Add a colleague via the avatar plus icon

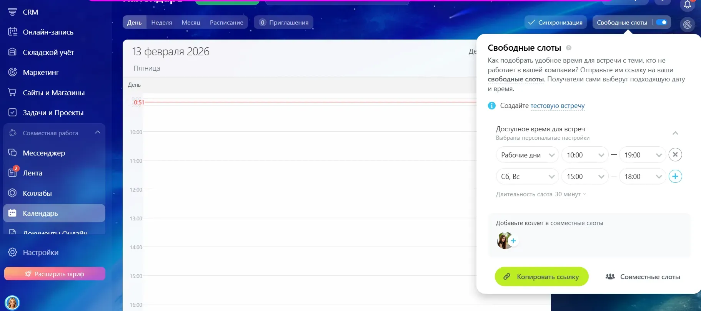[513, 241]
